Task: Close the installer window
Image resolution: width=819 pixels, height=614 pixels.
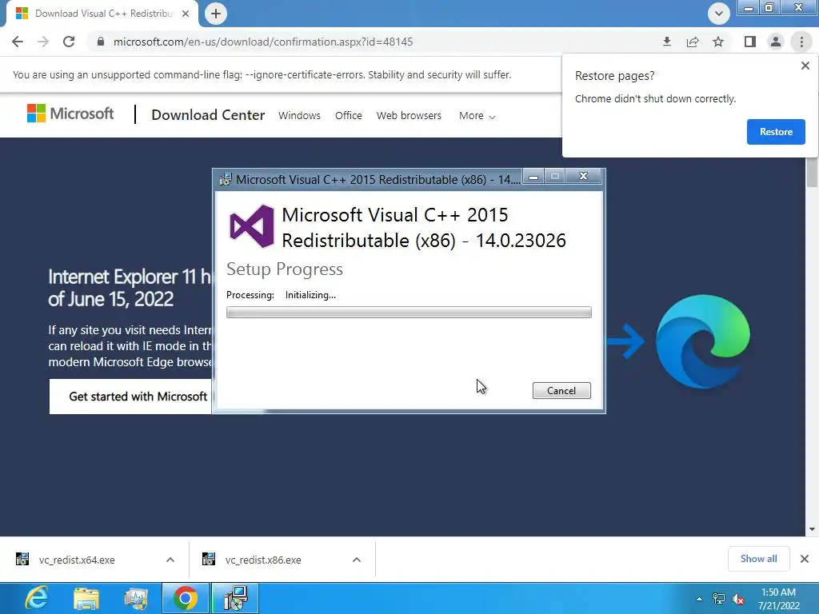Action: point(584,177)
